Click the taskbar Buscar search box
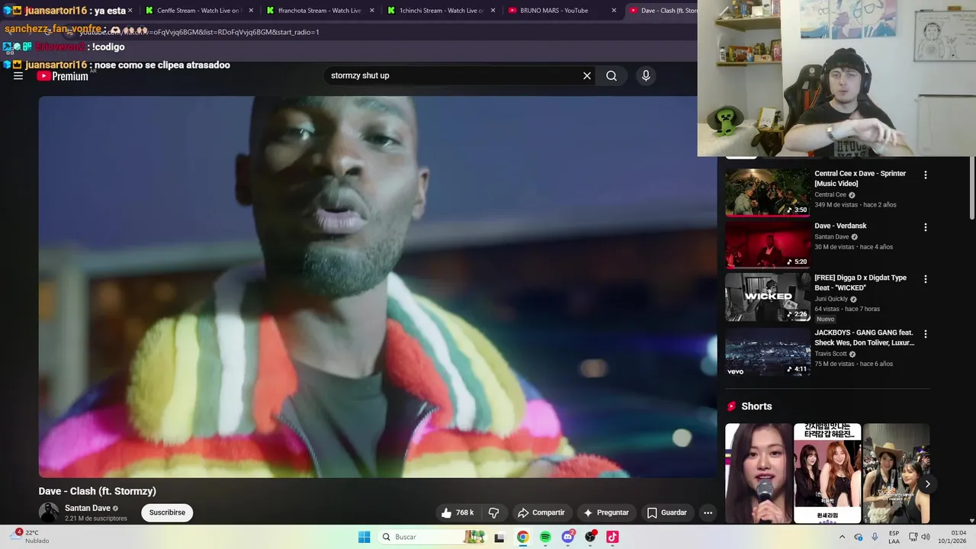Screen dimensions: 976x549 [x=431, y=537]
